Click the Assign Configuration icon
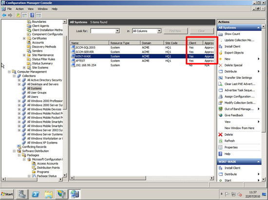268x200 pixels. (x=221, y=96)
